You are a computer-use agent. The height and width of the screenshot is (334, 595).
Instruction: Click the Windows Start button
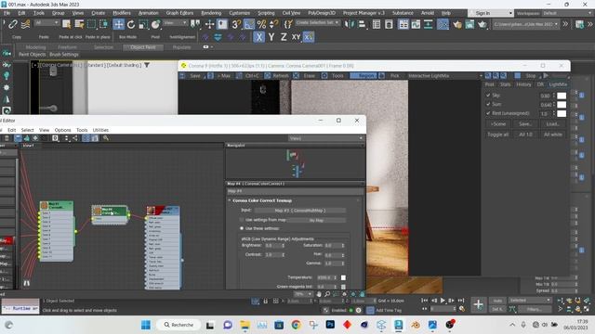click(x=146, y=325)
